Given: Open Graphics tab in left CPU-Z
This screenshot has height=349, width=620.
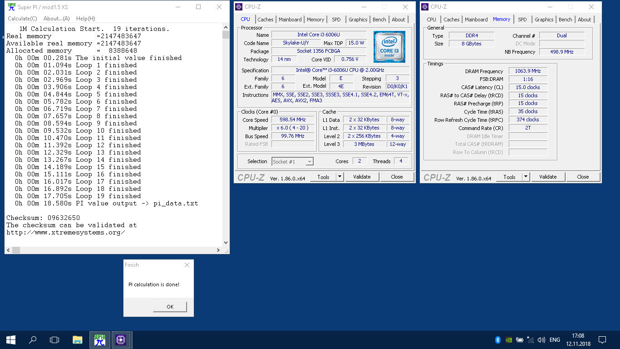Looking at the screenshot, I should coord(358,20).
